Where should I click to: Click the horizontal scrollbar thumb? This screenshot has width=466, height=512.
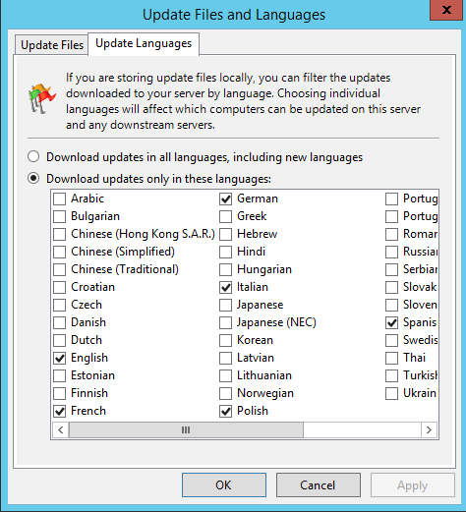[186, 429]
